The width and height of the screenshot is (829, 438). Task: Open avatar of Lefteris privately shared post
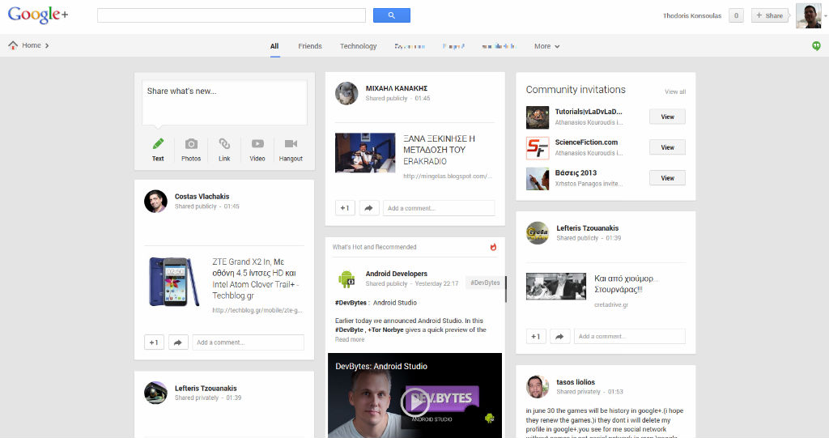[x=155, y=393]
